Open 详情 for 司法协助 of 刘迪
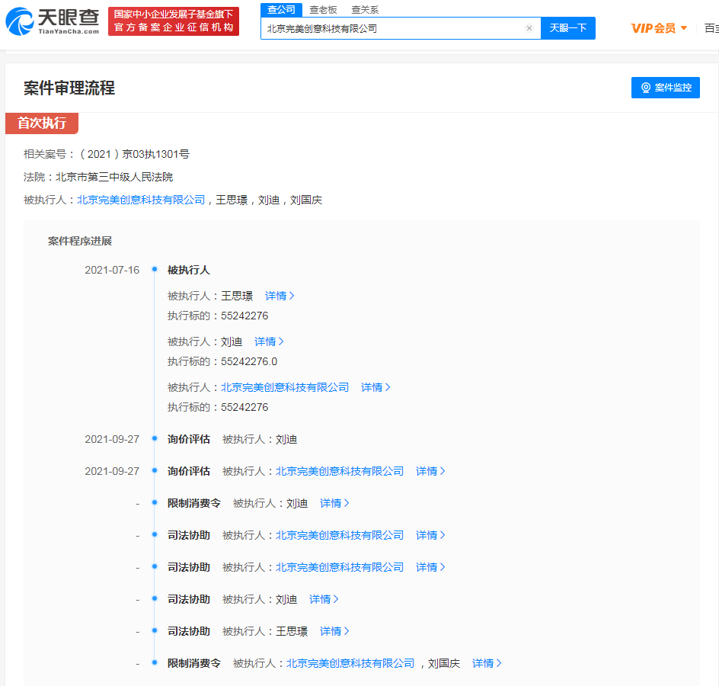719x686 pixels. coord(323,599)
